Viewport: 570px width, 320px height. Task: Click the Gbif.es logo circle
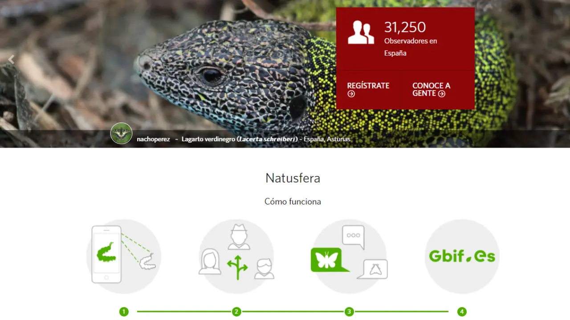[x=462, y=256]
